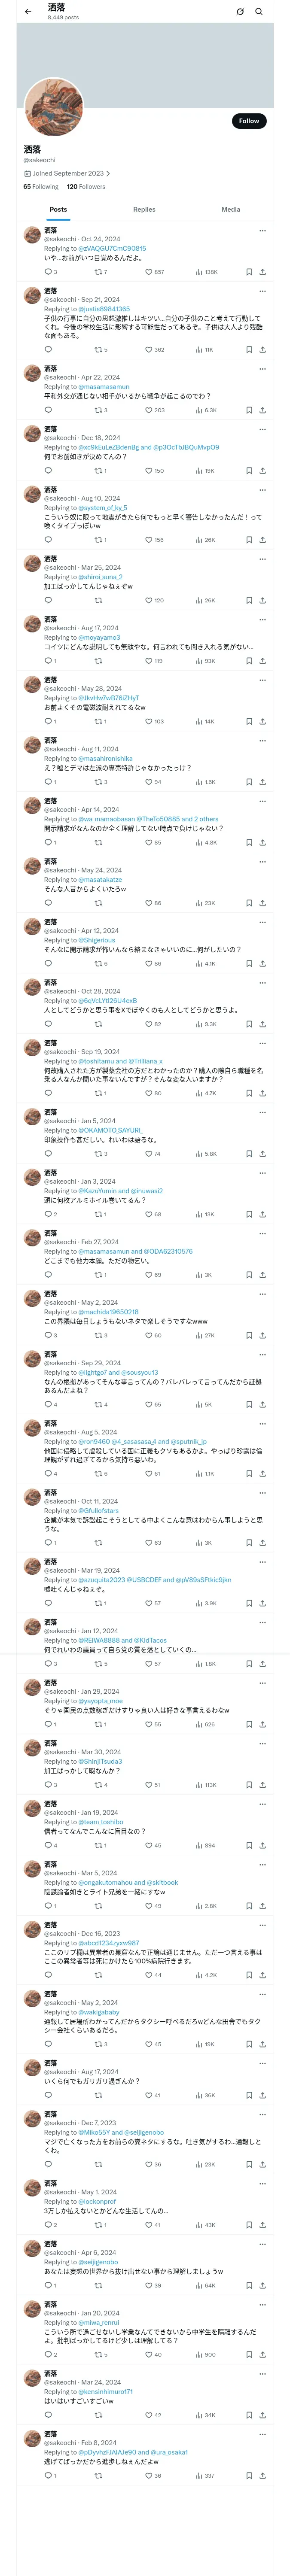Open the @masamasamun mention link
This screenshot has height=2576, width=290.
click(x=104, y=387)
